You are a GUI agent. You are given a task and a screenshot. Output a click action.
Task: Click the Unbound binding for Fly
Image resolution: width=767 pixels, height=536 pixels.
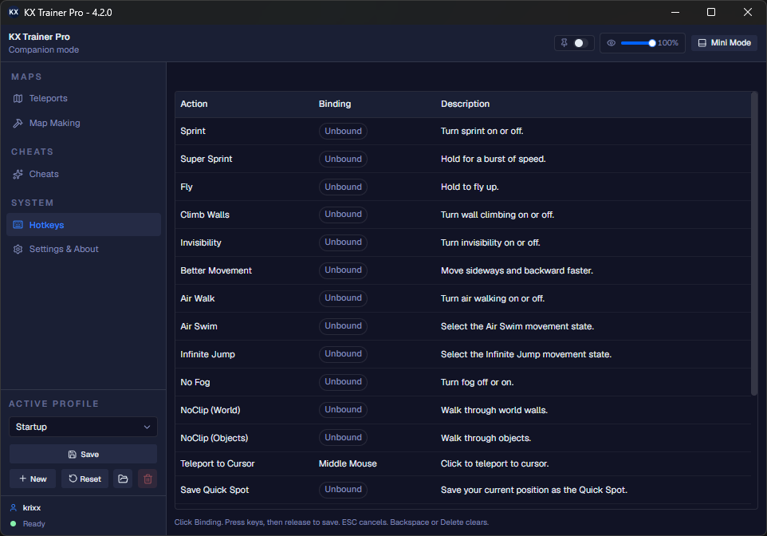(343, 187)
